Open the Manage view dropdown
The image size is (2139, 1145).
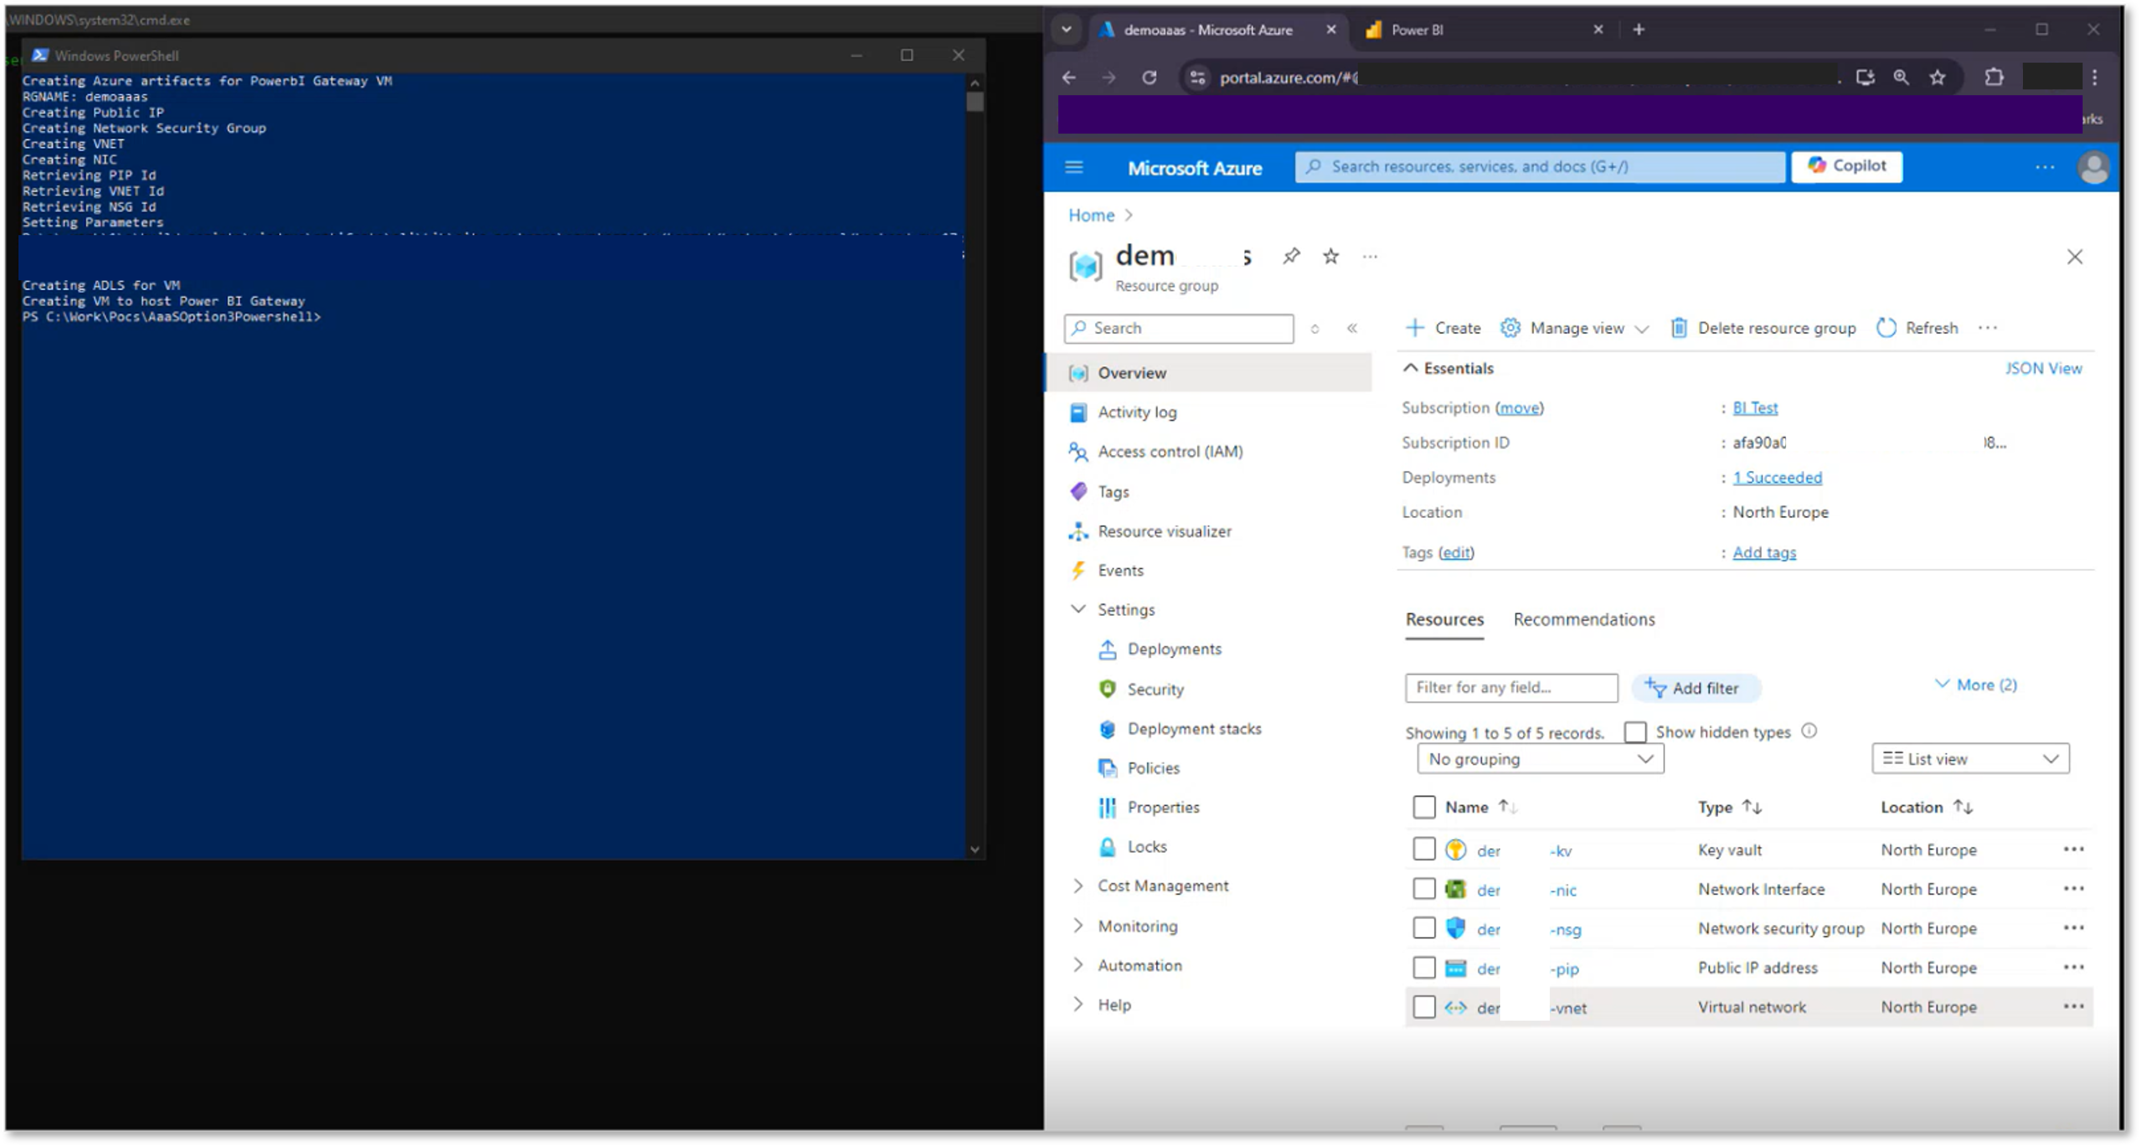pos(1575,328)
